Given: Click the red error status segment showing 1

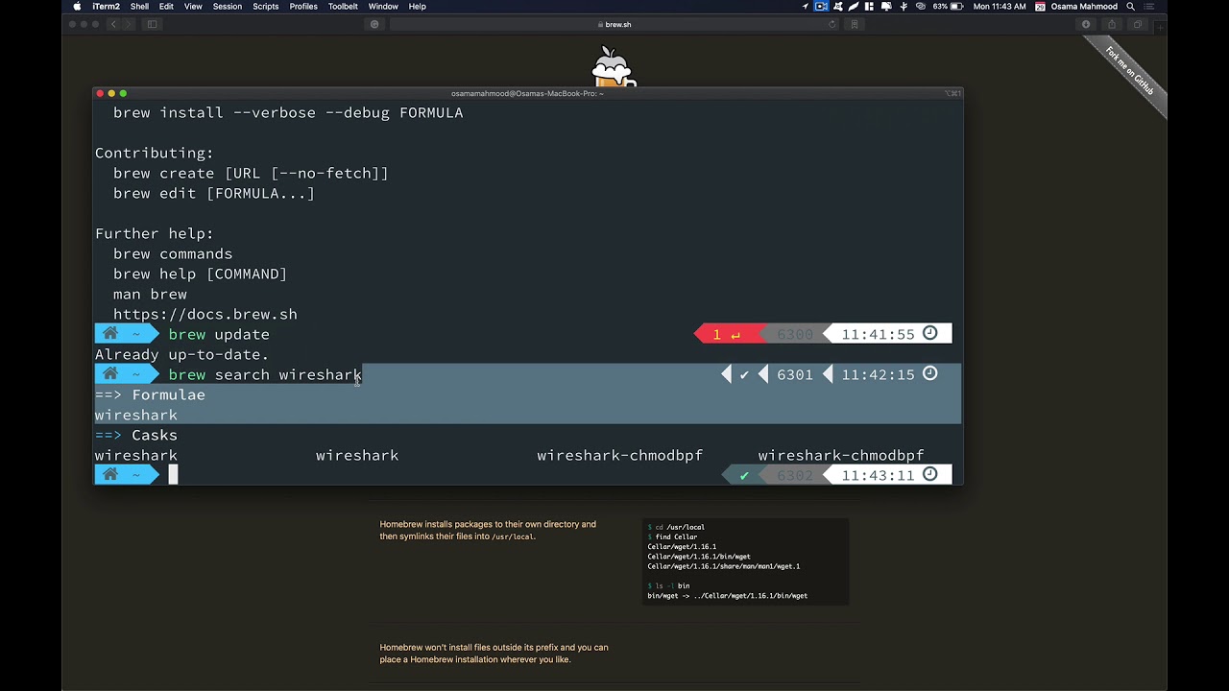Looking at the screenshot, I should click(727, 334).
